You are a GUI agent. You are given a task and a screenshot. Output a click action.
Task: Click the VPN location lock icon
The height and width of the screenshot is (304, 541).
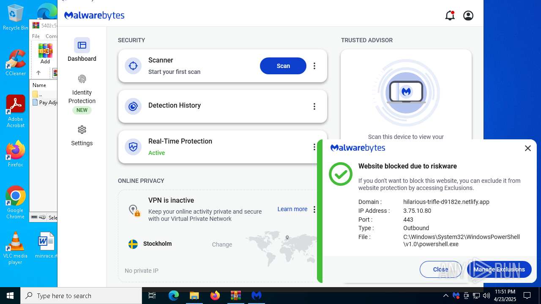(x=134, y=210)
